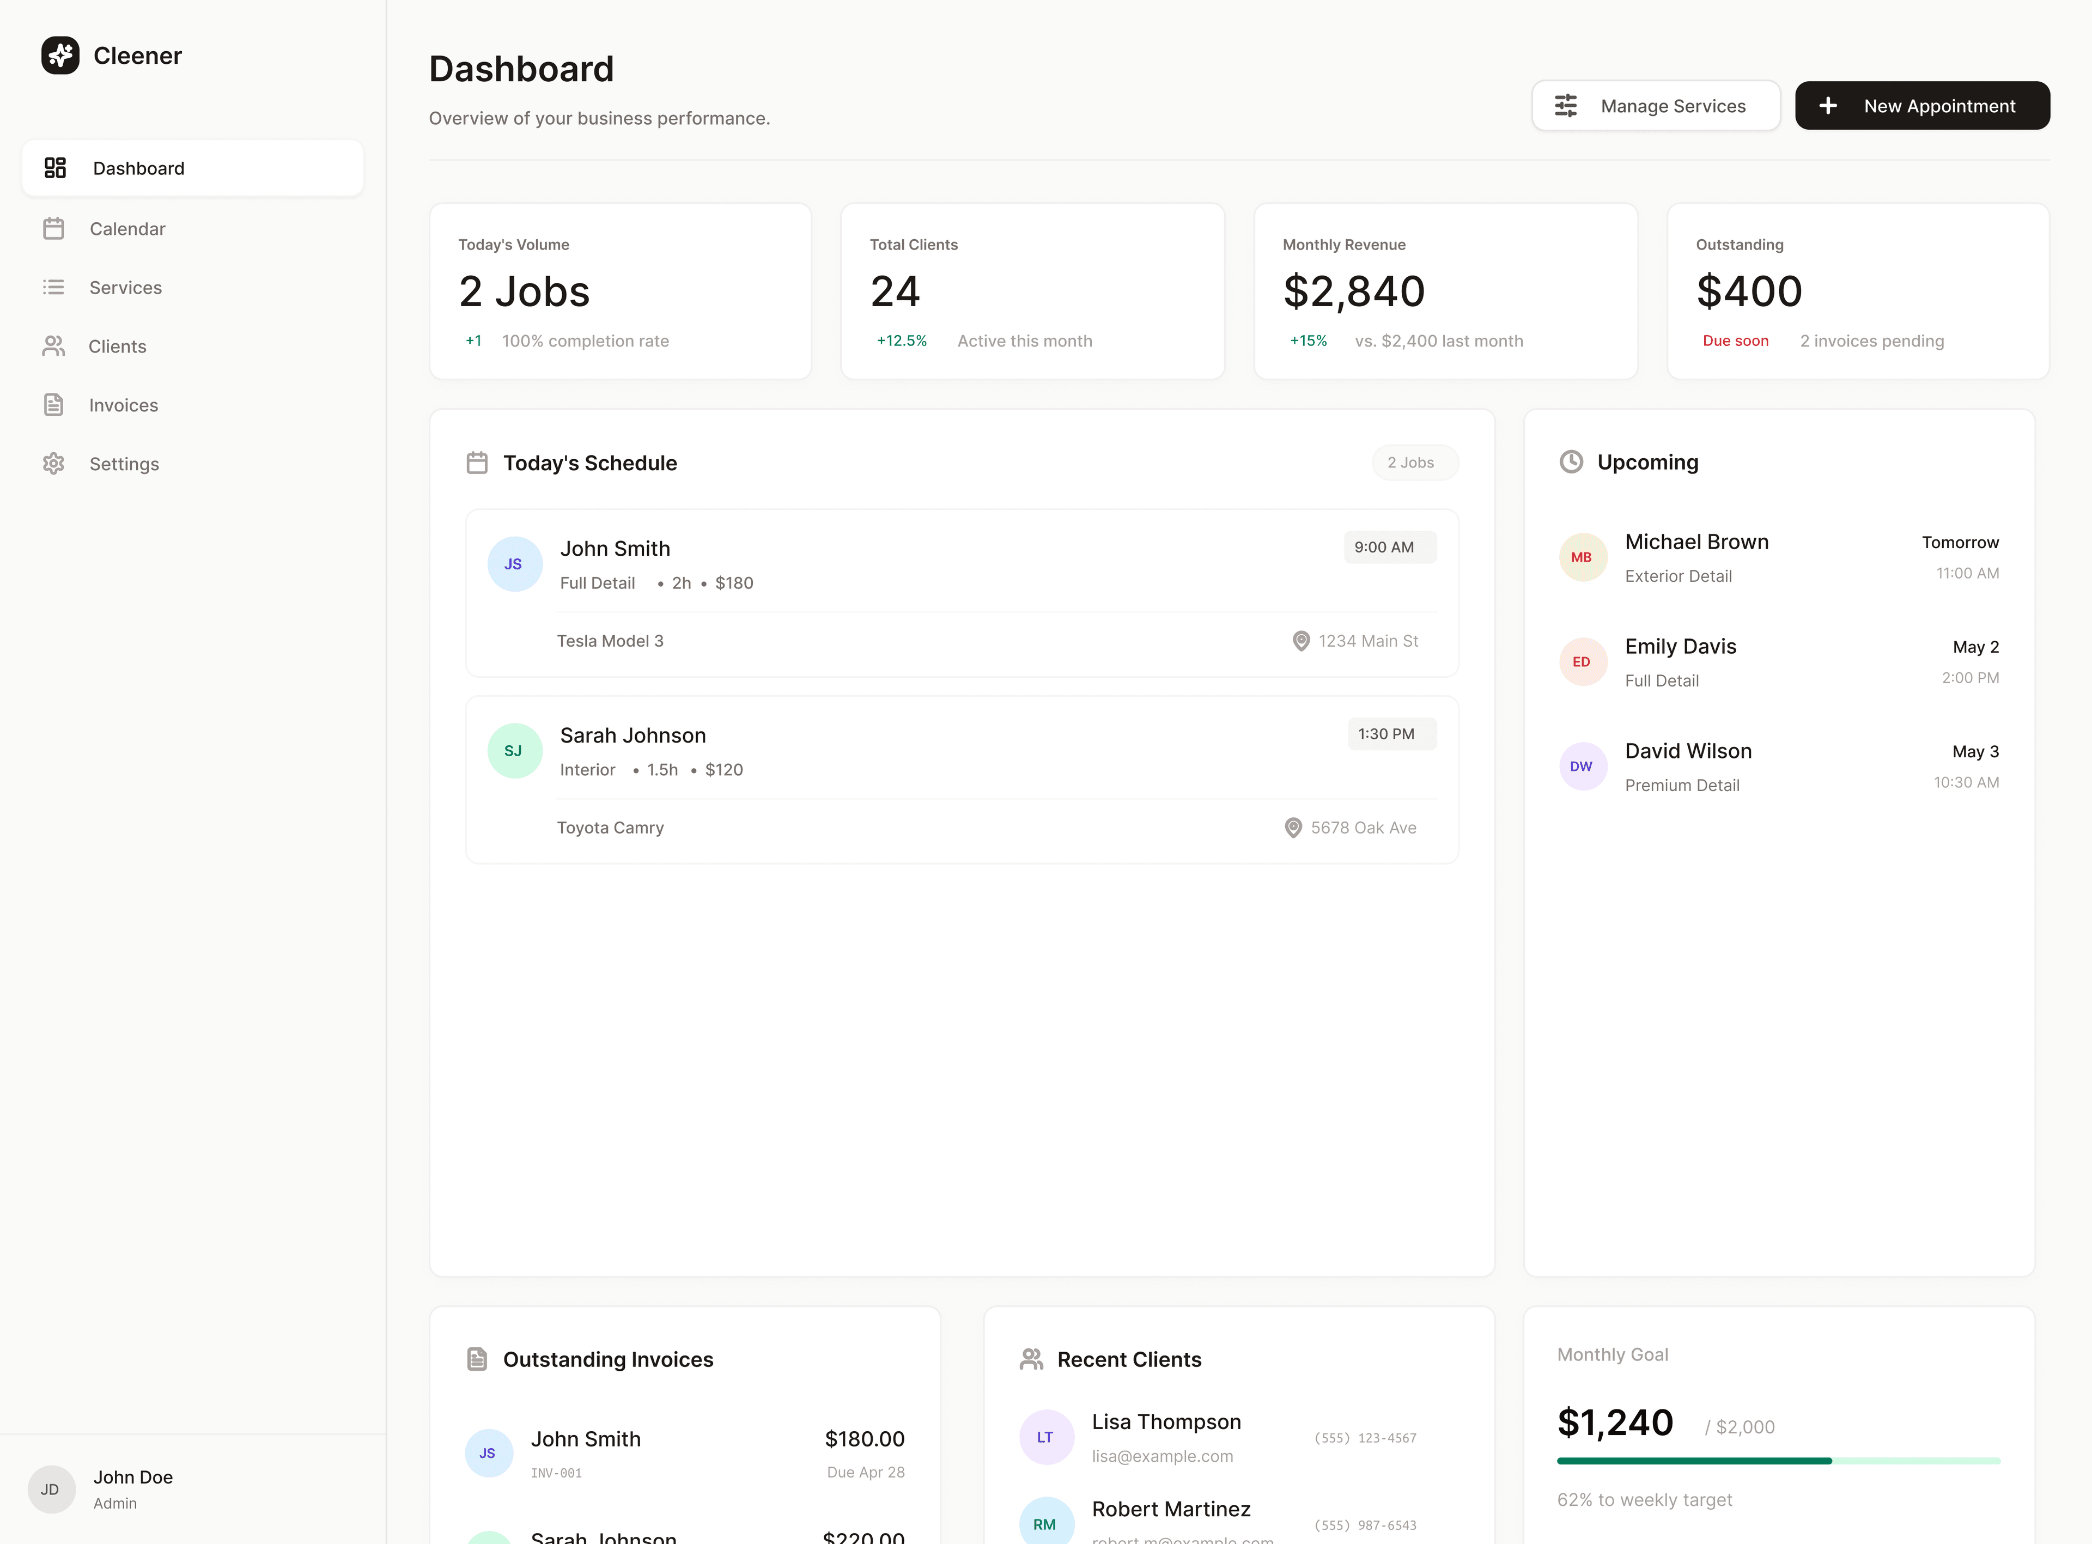Click the sliders icon inside Manage Services
The image size is (2092, 1544).
click(1565, 106)
